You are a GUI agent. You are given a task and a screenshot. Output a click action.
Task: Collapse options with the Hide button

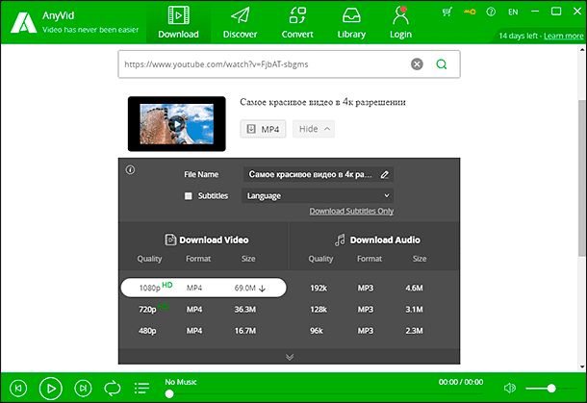[x=313, y=129]
